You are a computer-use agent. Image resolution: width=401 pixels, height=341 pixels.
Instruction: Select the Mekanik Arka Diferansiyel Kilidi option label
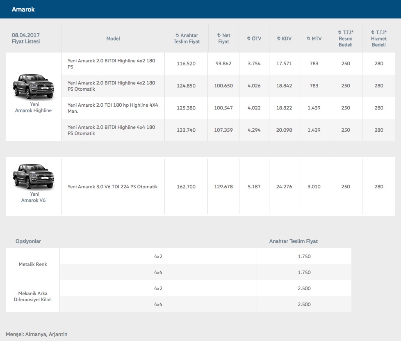tap(33, 296)
